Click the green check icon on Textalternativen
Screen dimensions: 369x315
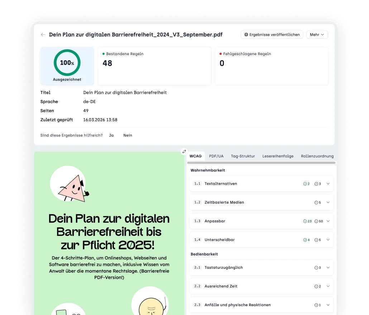coord(305,184)
